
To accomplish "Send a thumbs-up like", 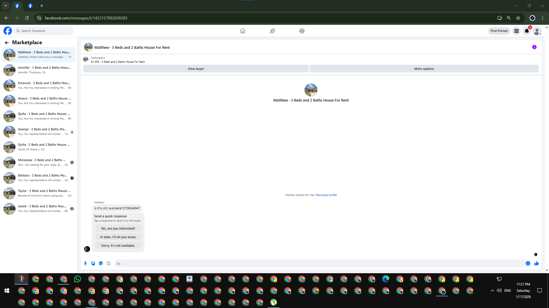I will coord(536,264).
